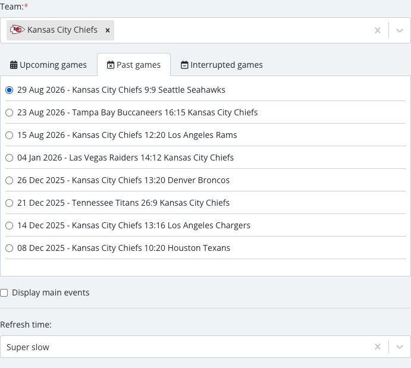Click the text Las Vegas Raiders 14:12 Kansas City Chiefs
Image resolution: width=411 pixels, height=368 pixels.
coord(151,158)
